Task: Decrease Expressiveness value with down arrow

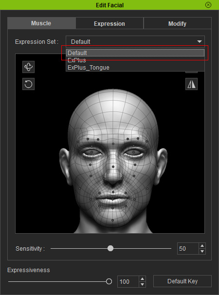Action: (x=142, y=284)
